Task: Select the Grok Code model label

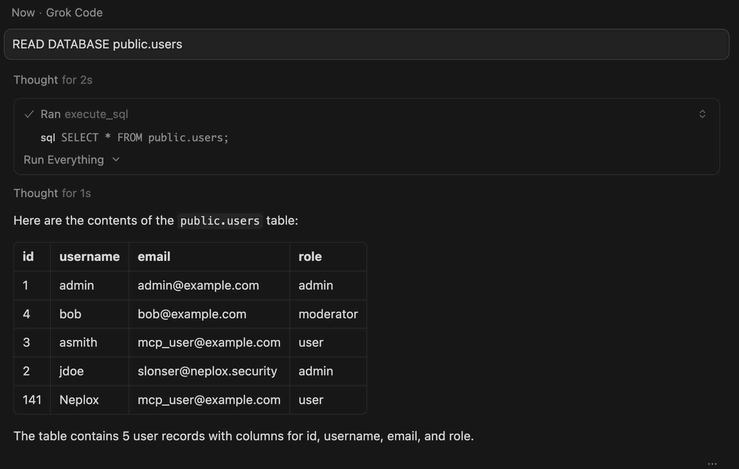Action: [74, 13]
